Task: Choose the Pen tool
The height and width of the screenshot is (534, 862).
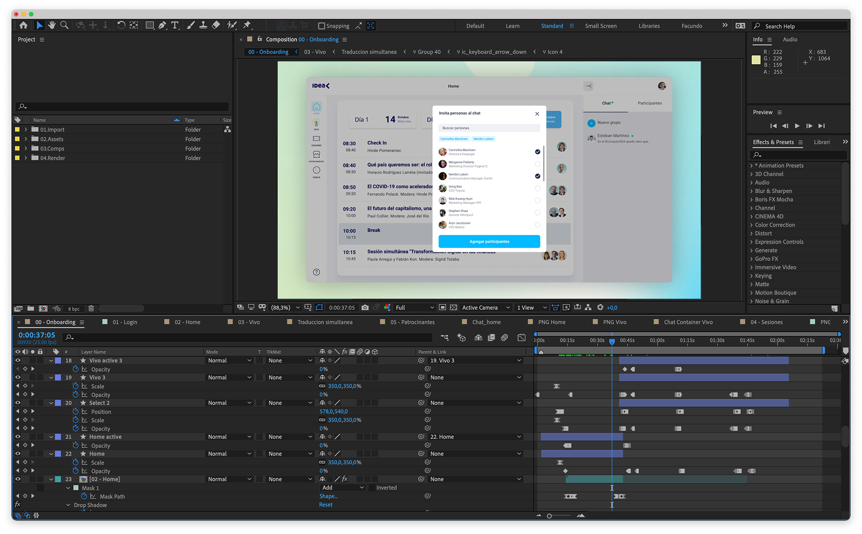Action: click(162, 26)
